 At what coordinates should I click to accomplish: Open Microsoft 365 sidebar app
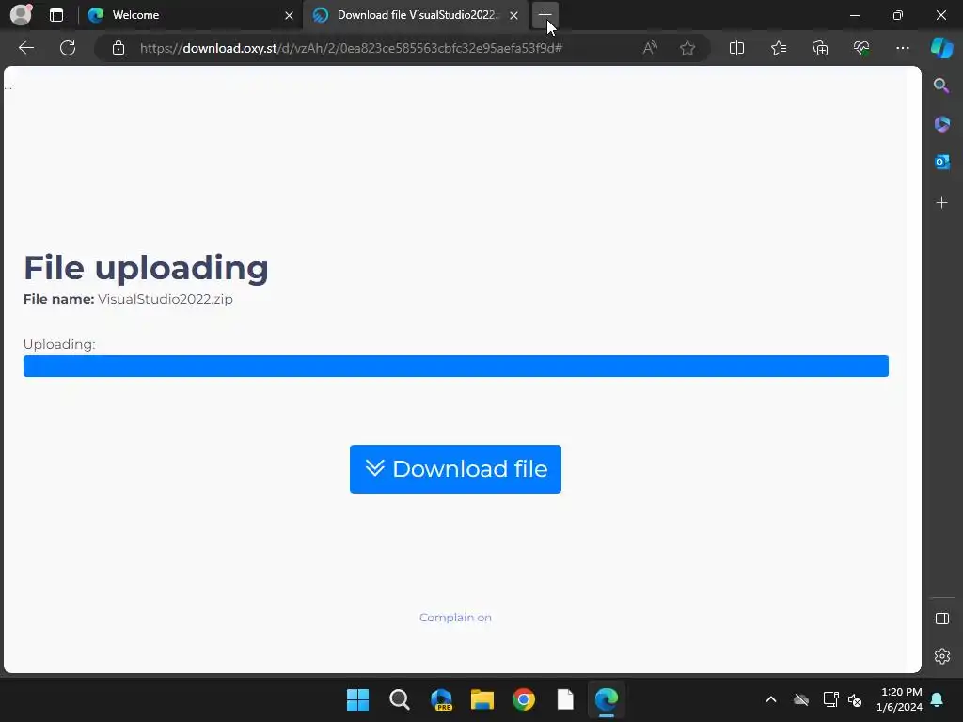942,124
